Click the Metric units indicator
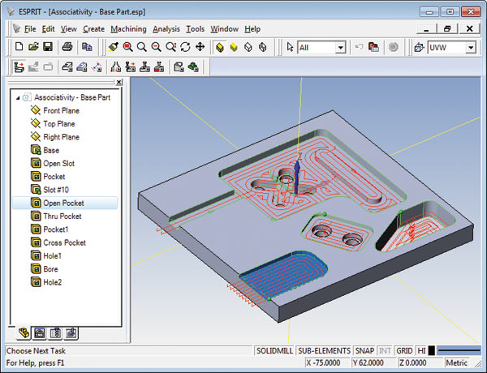487x373 pixels. pos(456,362)
